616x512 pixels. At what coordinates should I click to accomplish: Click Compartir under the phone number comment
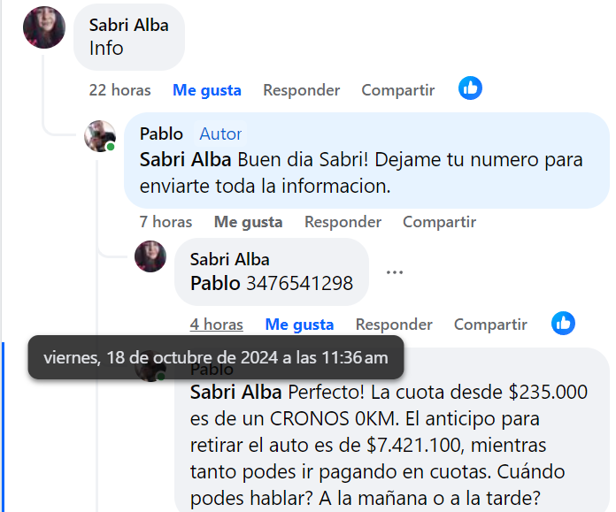[490, 325]
